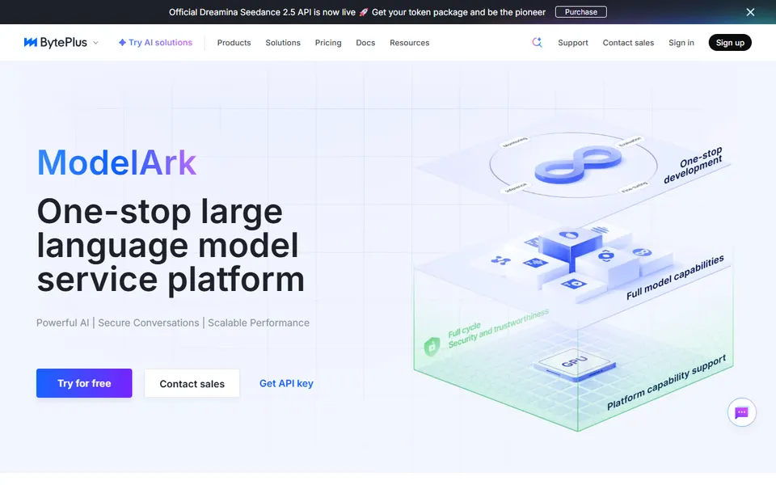Click the black Sign up button
This screenshot has width=776, height=485.
coord(730,43)
